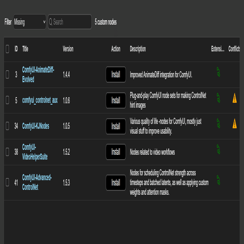Click the ID cell showing 34

[x=16, y=126]
